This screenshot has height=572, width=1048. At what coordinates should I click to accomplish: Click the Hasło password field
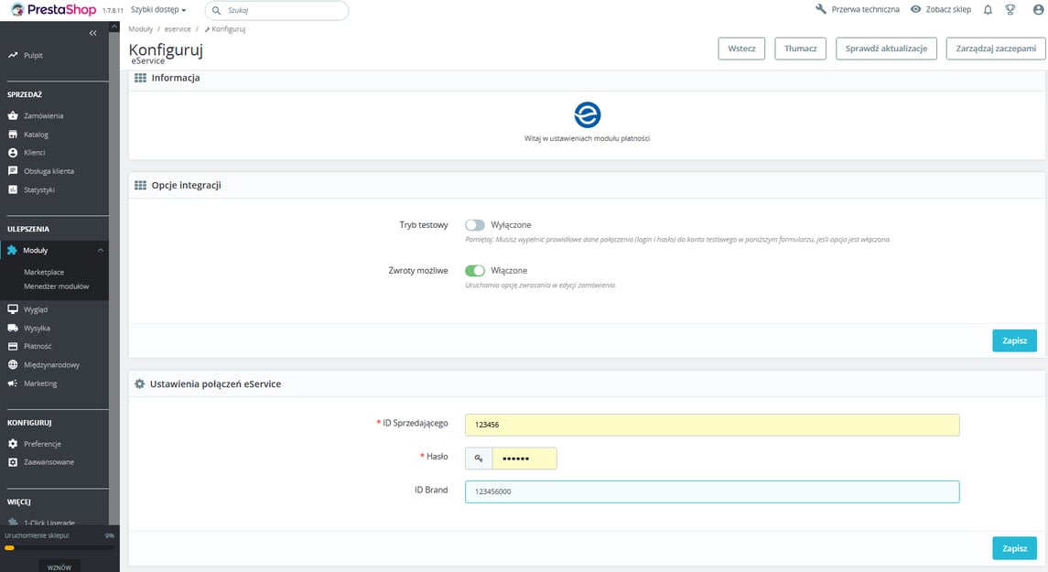click(524, 459)
